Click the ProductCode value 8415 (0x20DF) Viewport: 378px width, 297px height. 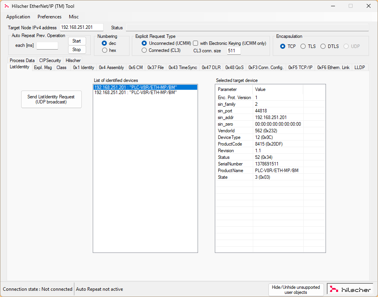(x=269, y=144)
